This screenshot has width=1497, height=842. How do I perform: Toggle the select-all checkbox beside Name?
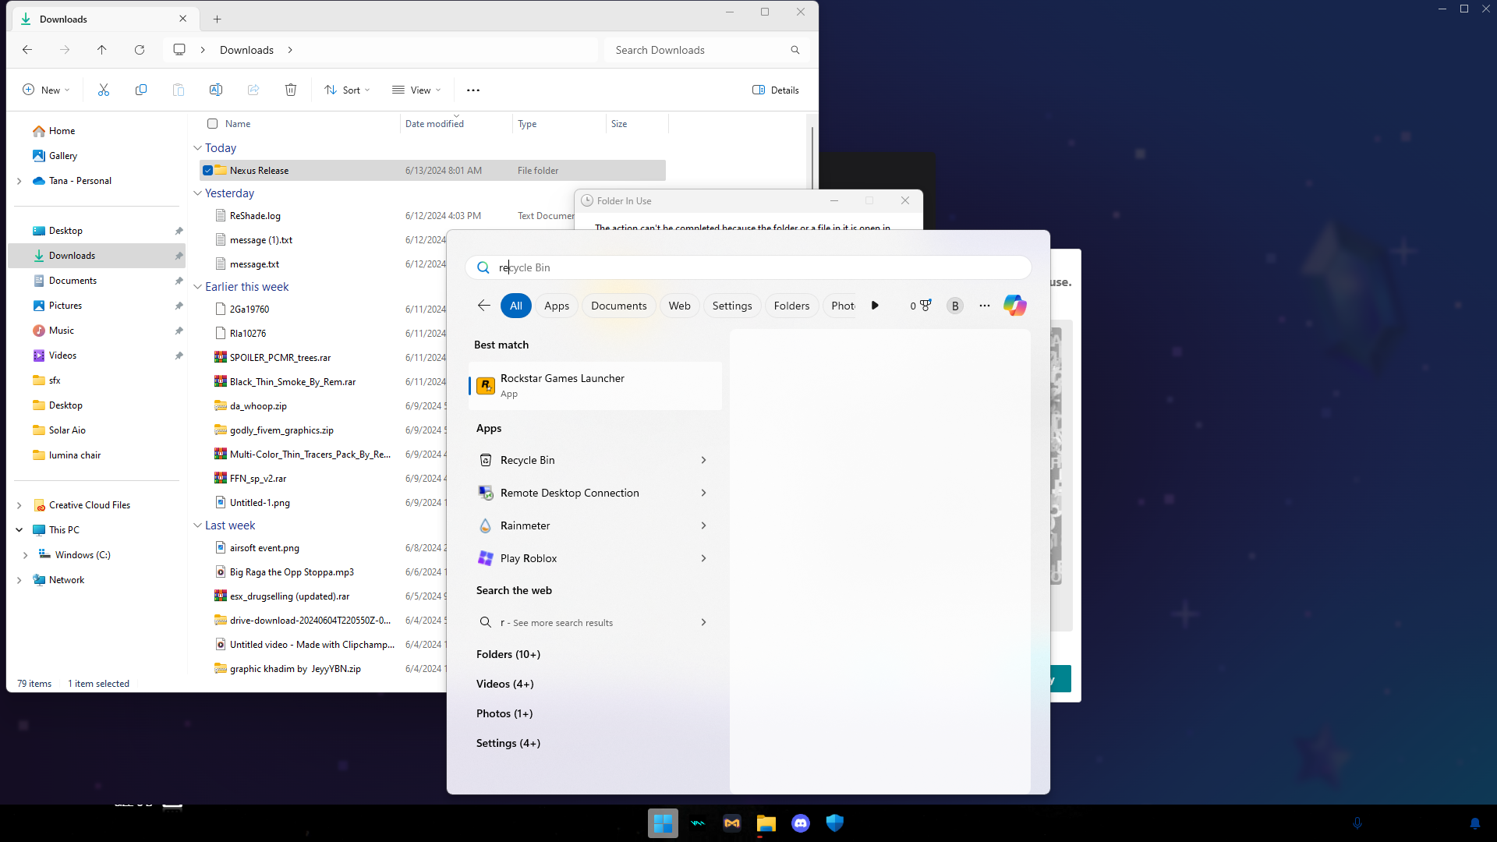(x=212, y=123)
